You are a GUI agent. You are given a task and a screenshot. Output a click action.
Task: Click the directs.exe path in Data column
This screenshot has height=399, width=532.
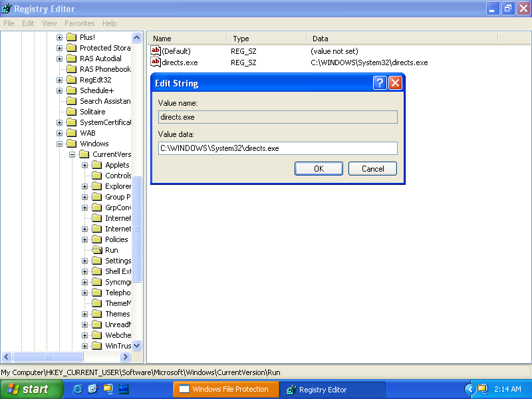pyautogui.click(x=369, y=63)
